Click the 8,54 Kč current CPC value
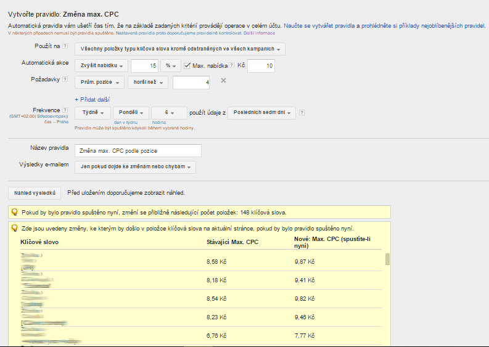Viewport: 489px width, 347px height. point(216,298)
